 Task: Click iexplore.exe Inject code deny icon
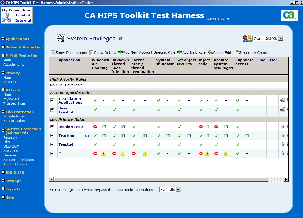pyautogui.click(x=201, y=127)
